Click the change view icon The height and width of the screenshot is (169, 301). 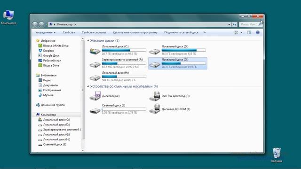pos(236,32)
